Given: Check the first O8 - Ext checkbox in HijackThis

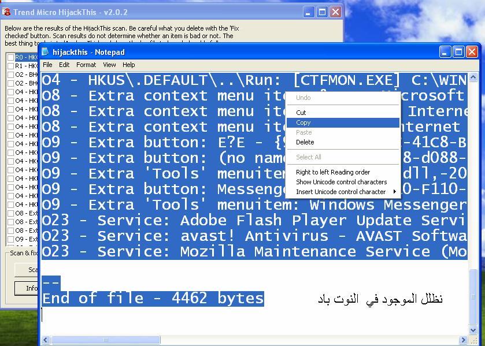Looking at the screenshot, I should (10, 213).
